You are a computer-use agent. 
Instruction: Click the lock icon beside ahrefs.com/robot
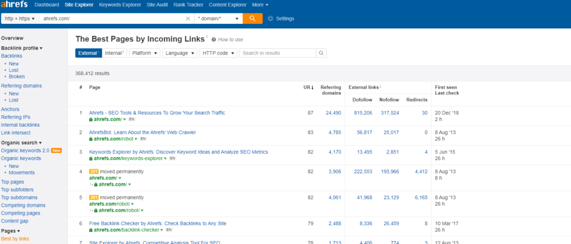pyautogui.click(x=91, y=139)
